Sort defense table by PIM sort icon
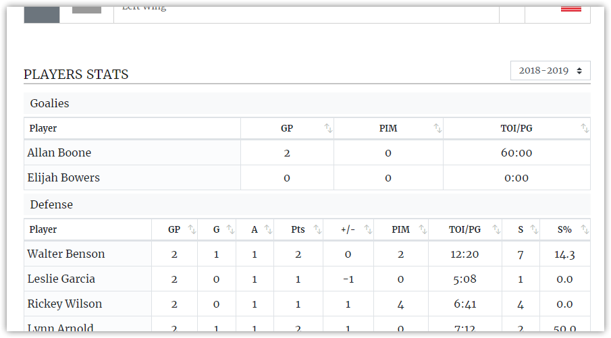 (423, 229)
